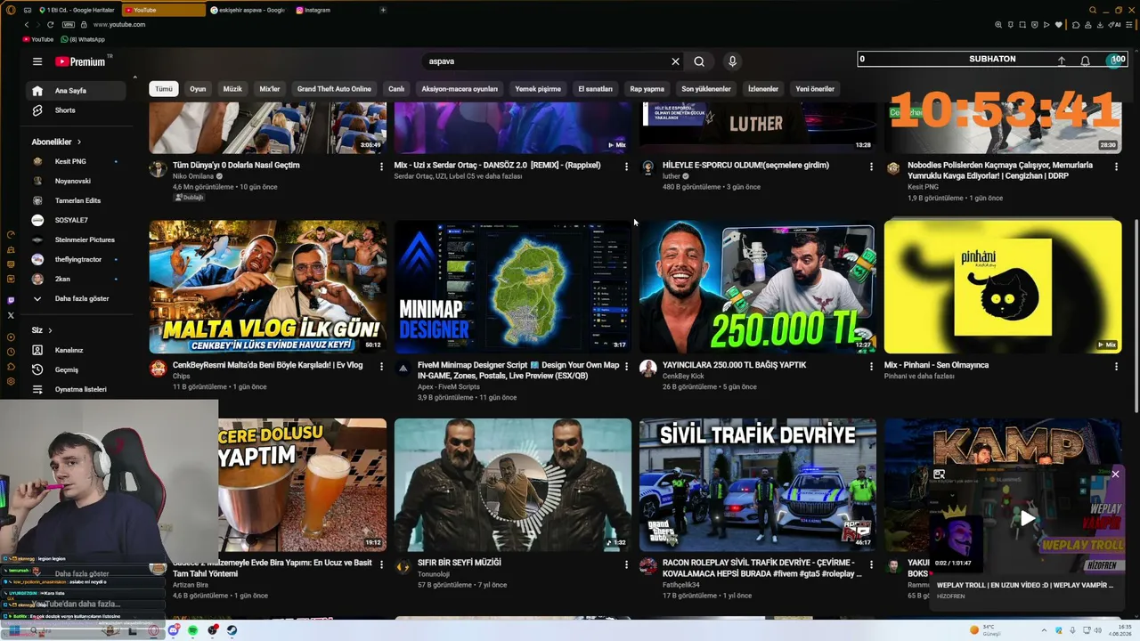Select the Tümü filter chip
Viewport: 1140px width, 641px height.
click(x=164, y=89)
